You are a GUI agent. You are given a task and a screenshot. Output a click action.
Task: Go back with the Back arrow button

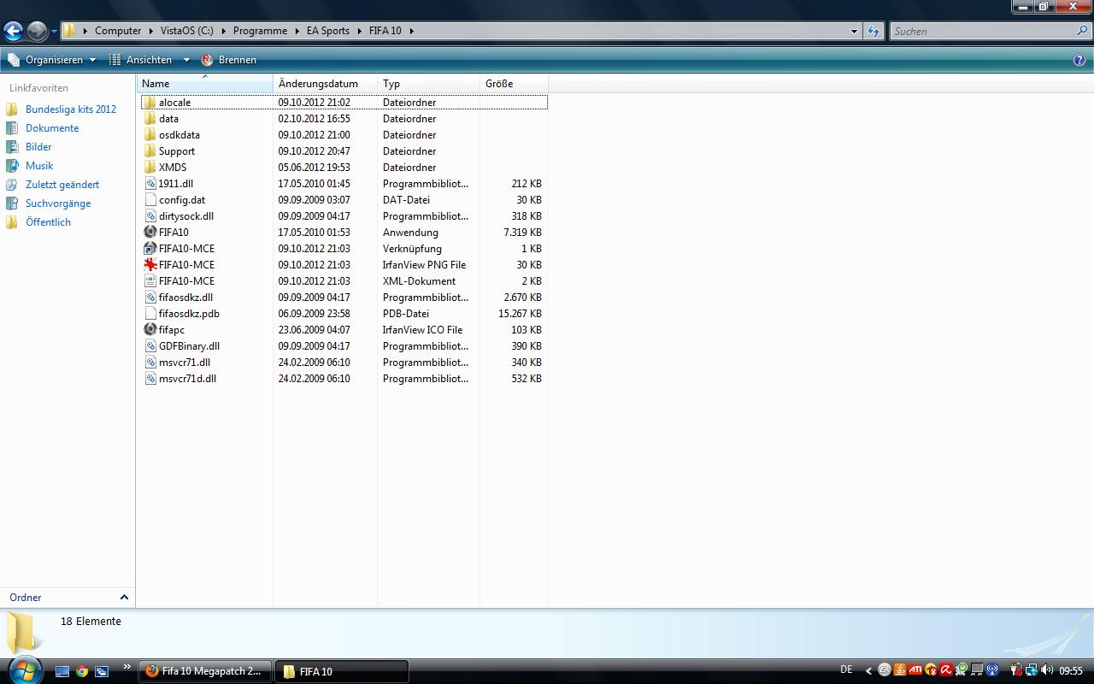[x=13, y=32]
